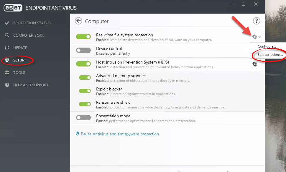Toggle the Device control switch

[x=83, y=50]
